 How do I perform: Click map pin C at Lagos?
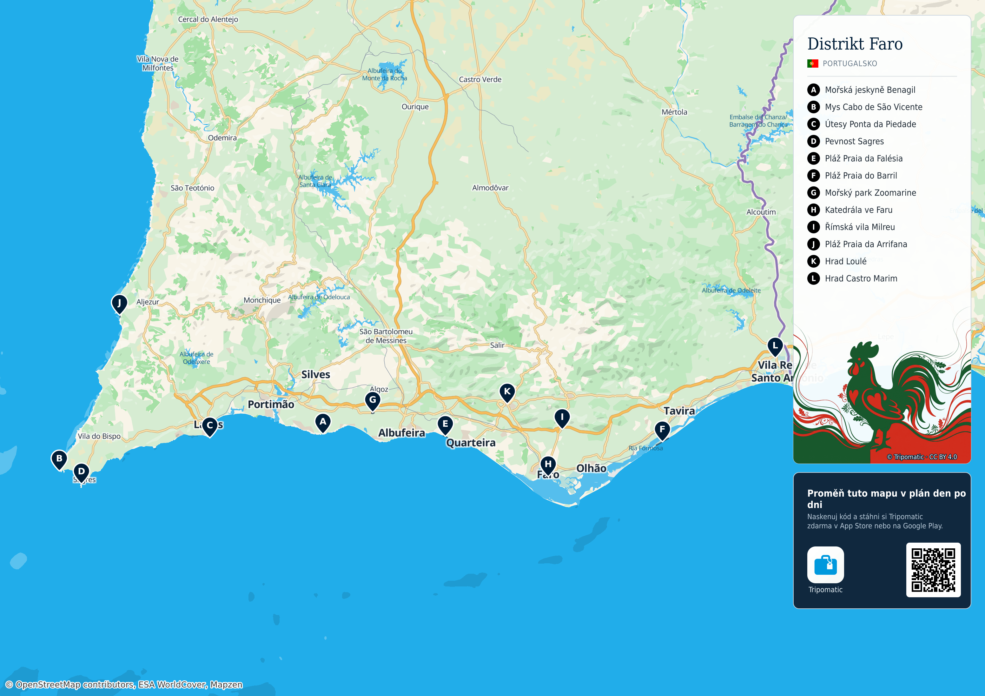[210, 427]
